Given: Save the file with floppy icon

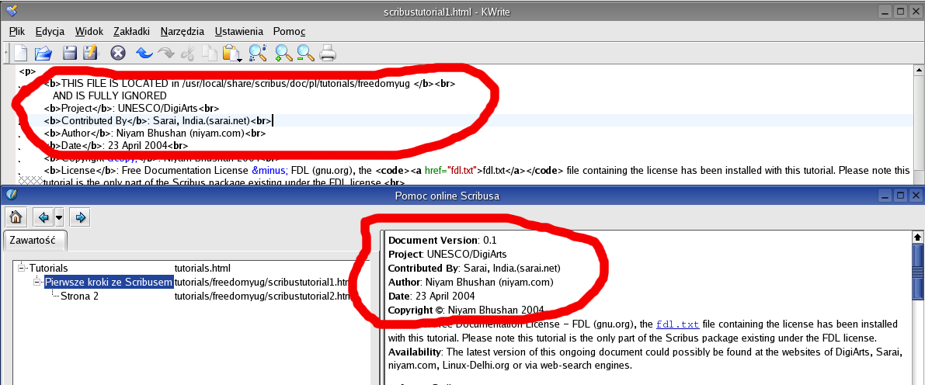Looking at the screenshot, I should [70, 53].
